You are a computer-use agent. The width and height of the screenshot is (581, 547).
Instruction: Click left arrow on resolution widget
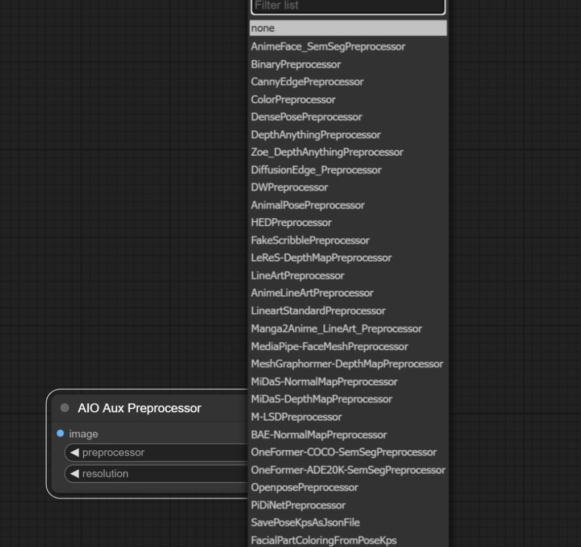click(75, 474)
